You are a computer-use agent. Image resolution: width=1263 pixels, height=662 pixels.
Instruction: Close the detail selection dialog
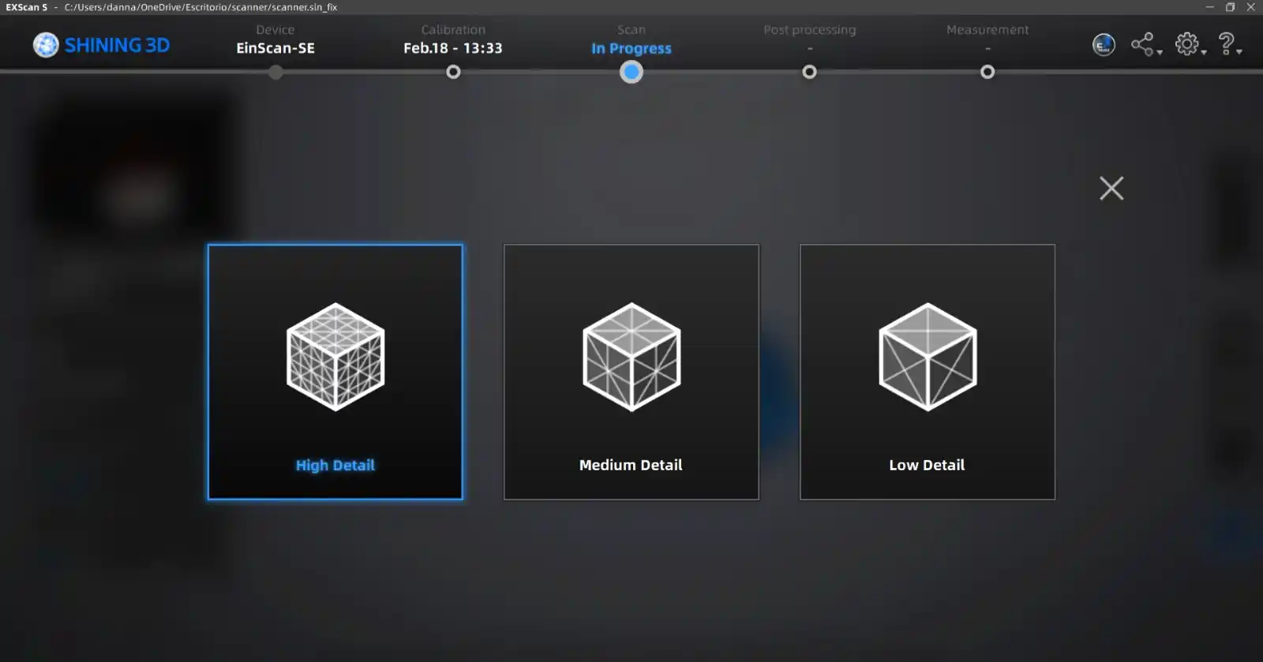coord(1111,188)
